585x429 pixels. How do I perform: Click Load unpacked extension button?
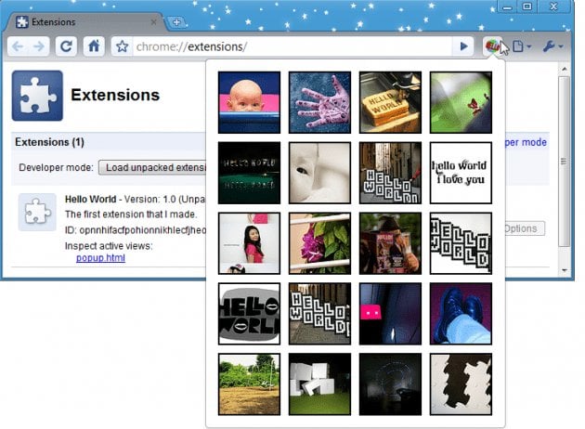153,168
